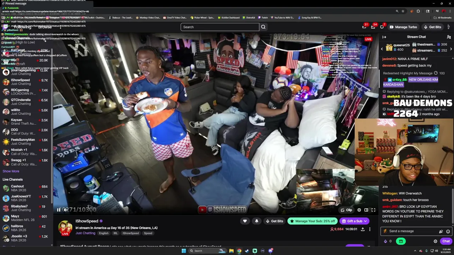Toggle the notification bell for IShowSpeed

[x=256, y=221]
